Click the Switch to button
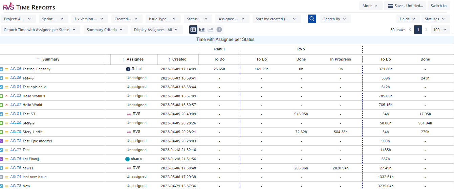 coord(439,6)
